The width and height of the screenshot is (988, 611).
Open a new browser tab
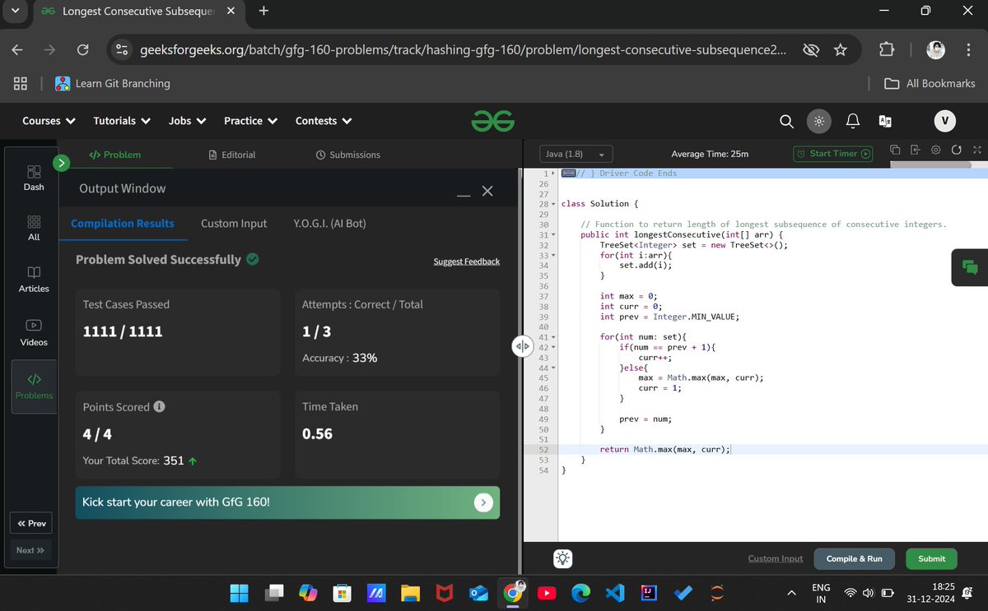click(x=263, y=11)
